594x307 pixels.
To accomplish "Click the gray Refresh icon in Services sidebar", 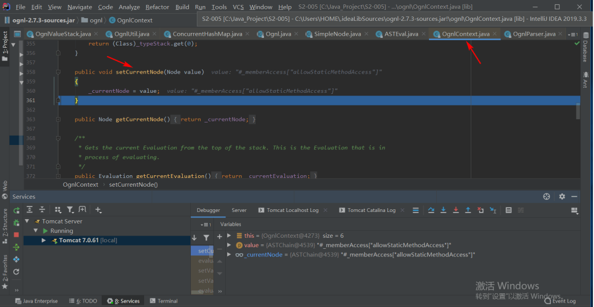I will click(16, 271).
